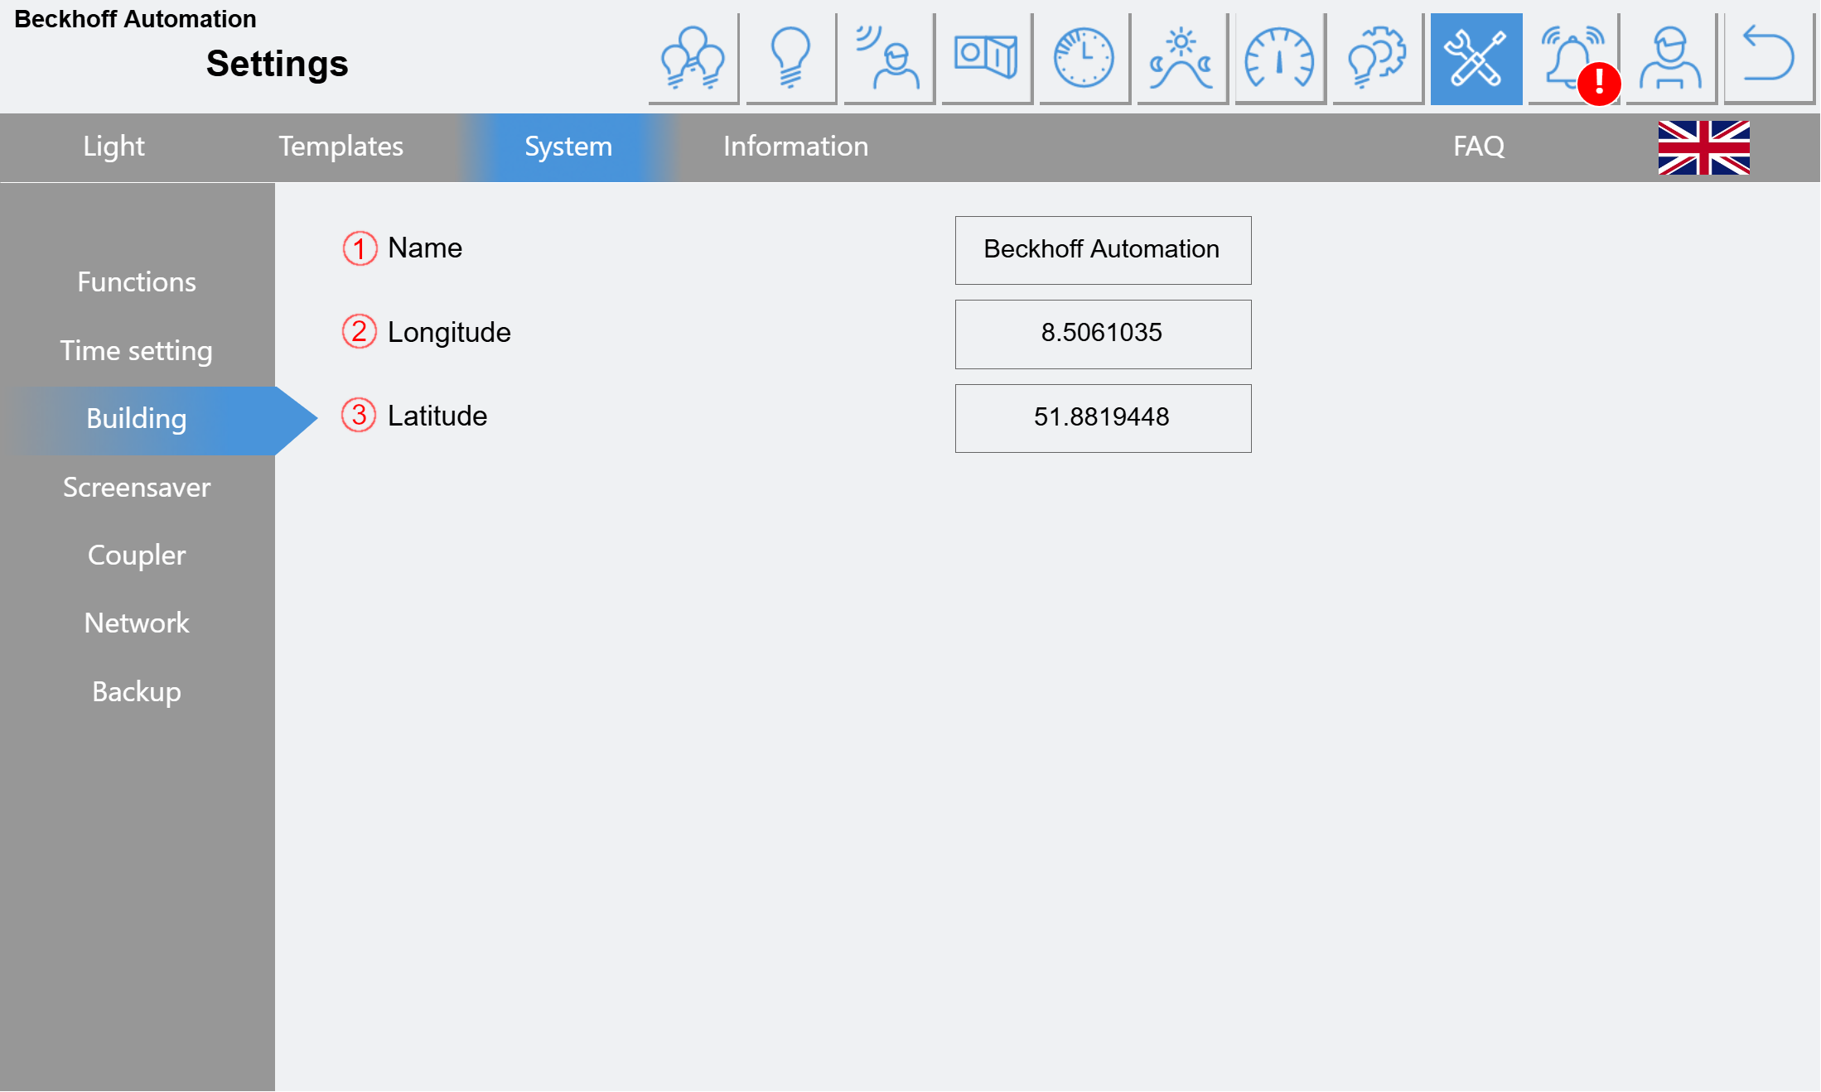
Task: Click the Settings page title
Action: pos(278,65)
